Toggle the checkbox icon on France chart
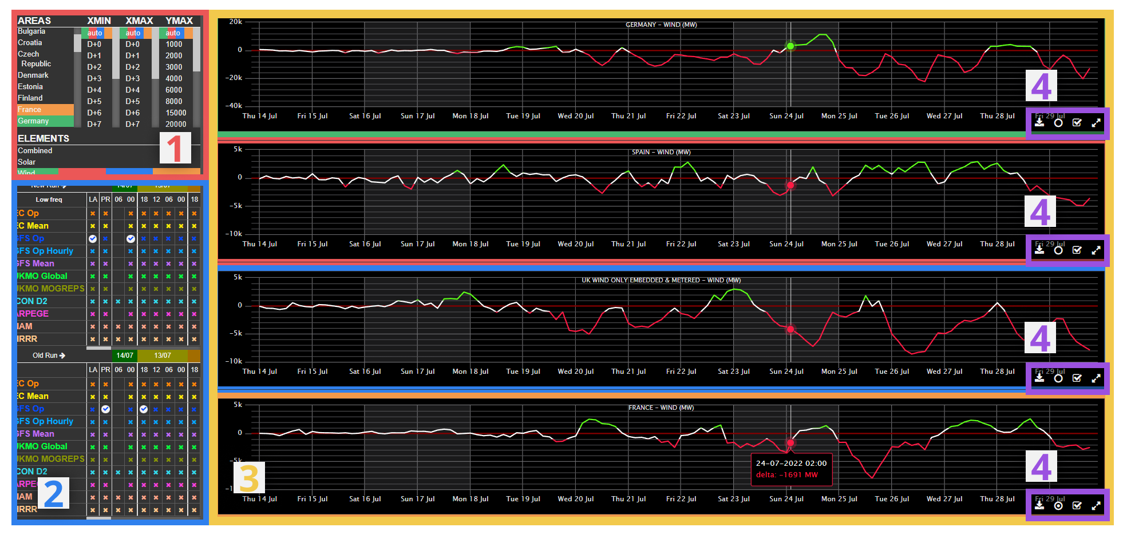Image resolution: width=1123 pixels, height=535 pixels. pos(1077,505)
